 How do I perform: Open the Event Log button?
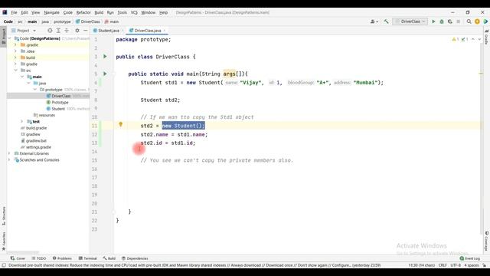470,258
